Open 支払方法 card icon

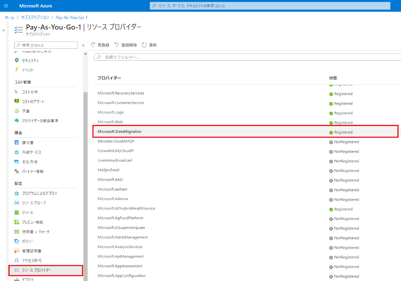pos(17,162)
